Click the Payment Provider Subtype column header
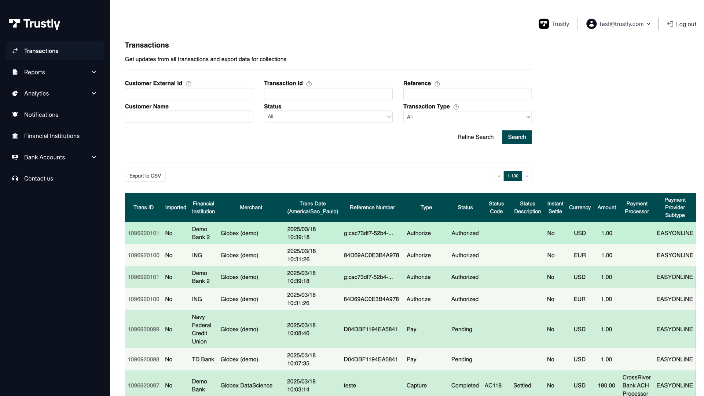 pyautogui.click(x=675, y=208)
